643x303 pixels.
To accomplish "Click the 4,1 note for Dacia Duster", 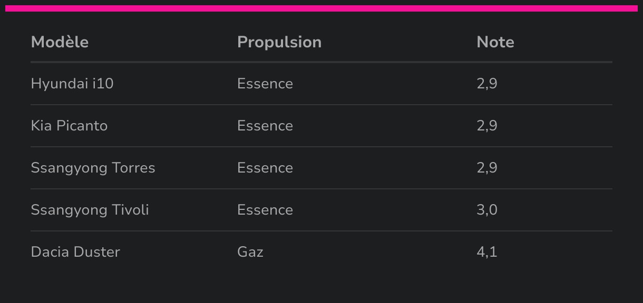I will coord(487,252).
